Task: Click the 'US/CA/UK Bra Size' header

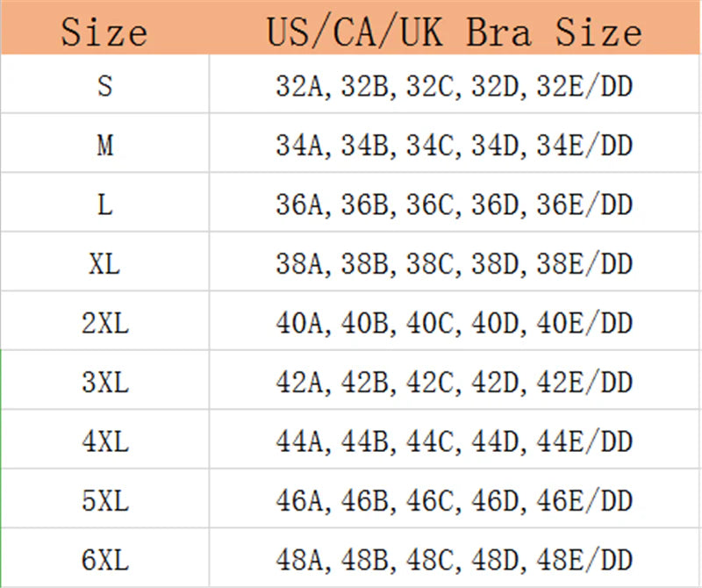Action: pyautogui.click(x=455, y=32)
